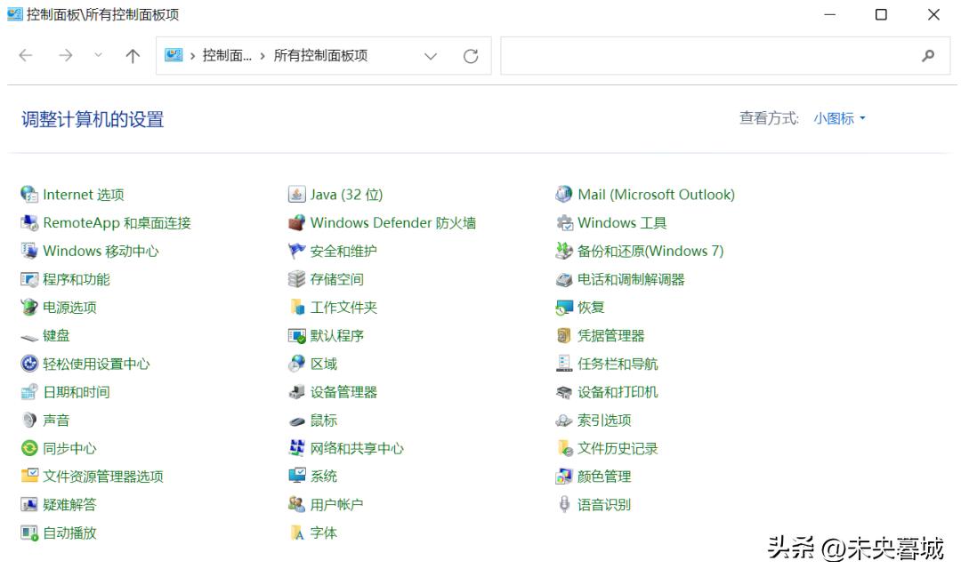The width and height of the screenshot is (961, 577).
Task: Open 备份和还原(Windows 7)
Action: coord(651,251)
